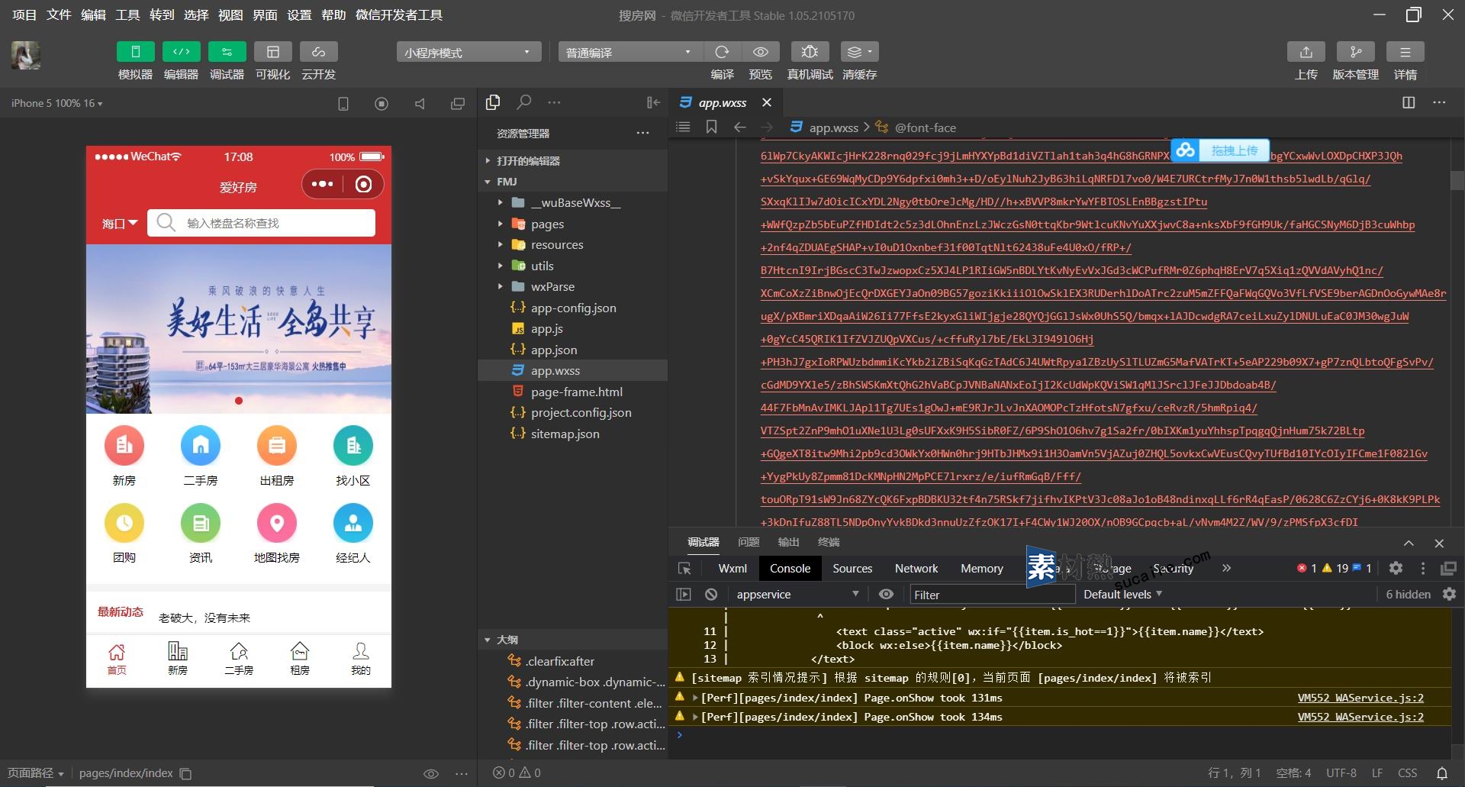Clear console with ban icon

tap(711, 594)
